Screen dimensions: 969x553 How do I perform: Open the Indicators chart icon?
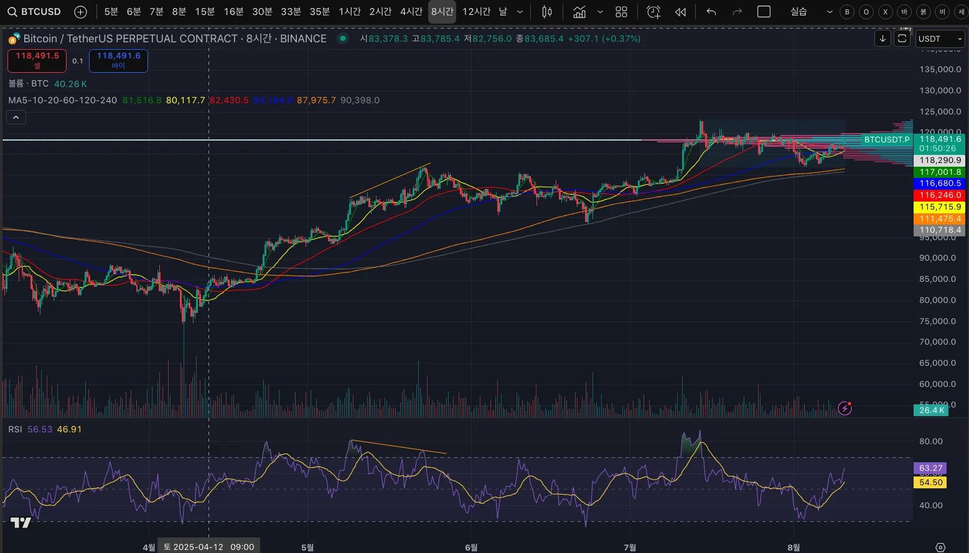[579, 12]
